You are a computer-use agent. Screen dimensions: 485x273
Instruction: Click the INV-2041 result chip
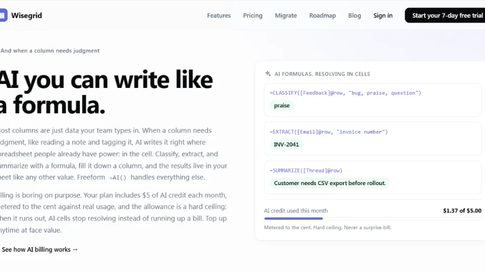point(286,145)
